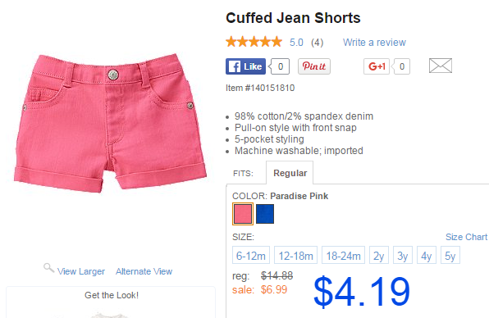Viewport: 489px width, 318px height.
Task: Choose the blue color swatch
Action: point(265,214)
